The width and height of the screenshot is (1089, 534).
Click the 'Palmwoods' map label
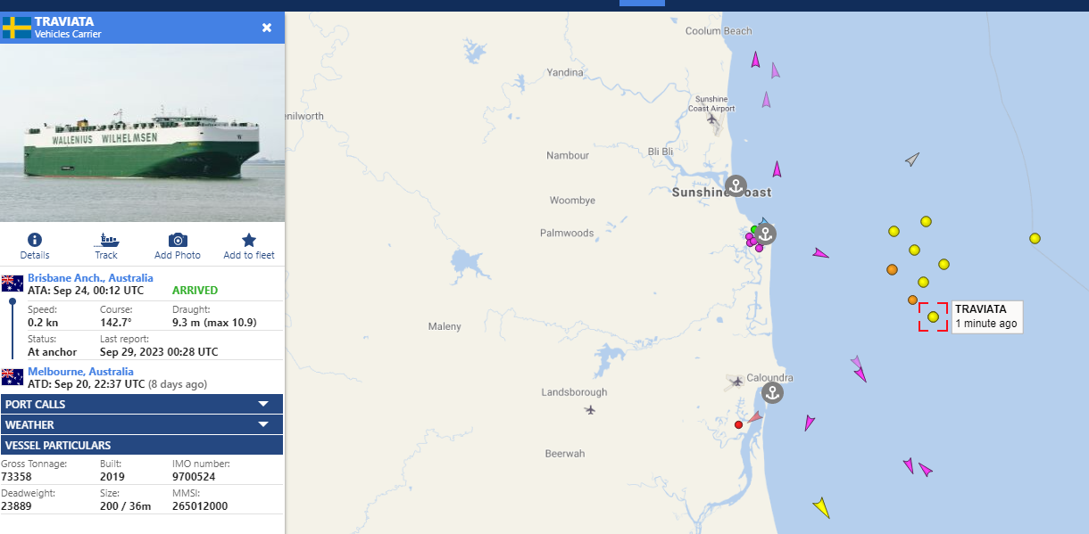click(x=567, y=234)
